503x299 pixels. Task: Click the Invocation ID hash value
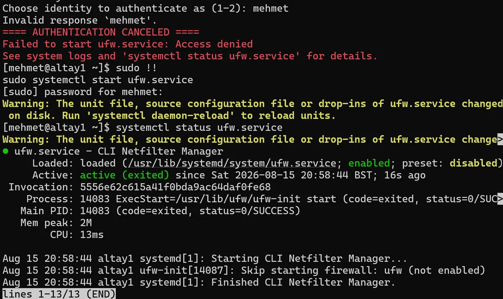coord(175,187)
